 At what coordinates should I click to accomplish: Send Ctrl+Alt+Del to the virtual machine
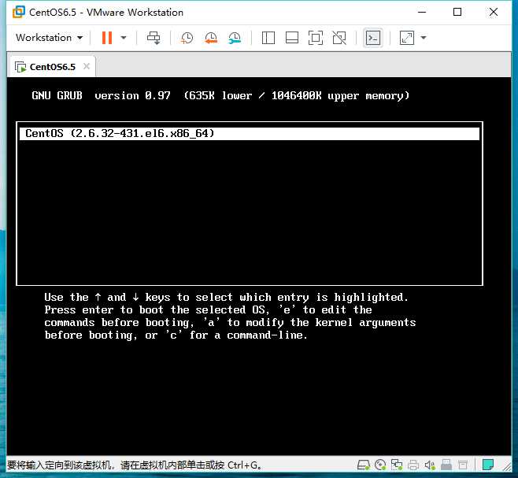154,38
